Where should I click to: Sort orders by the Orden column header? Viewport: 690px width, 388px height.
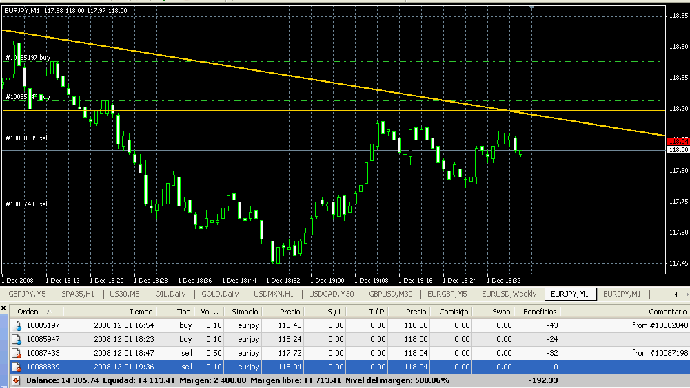(36, 312)
